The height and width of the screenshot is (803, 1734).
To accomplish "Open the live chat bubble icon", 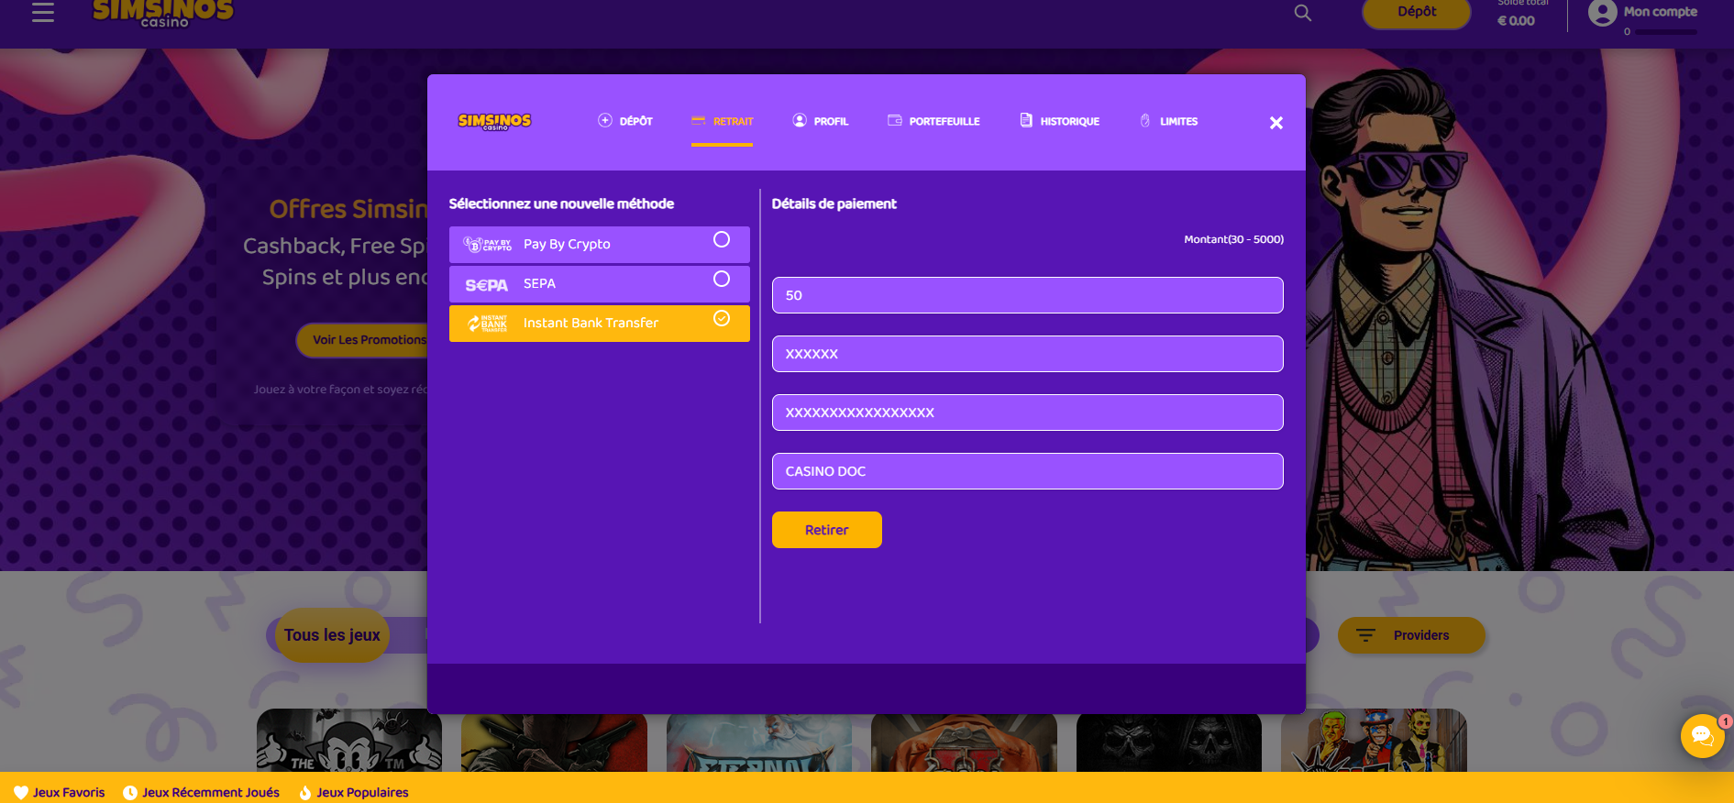I will 1702,736.
